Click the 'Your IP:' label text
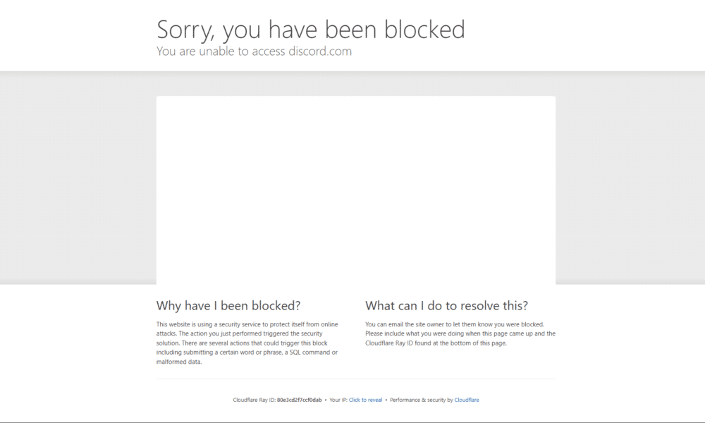 pos(338,400)
